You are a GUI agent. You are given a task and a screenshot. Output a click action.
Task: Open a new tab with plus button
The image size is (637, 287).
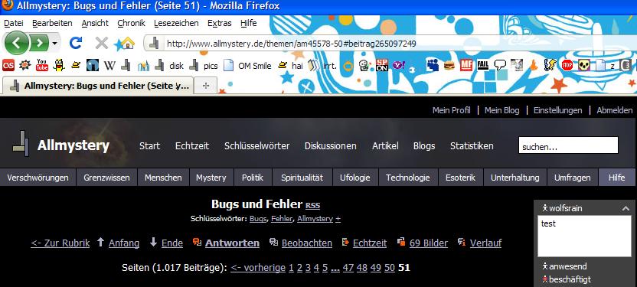pos(206,86)
